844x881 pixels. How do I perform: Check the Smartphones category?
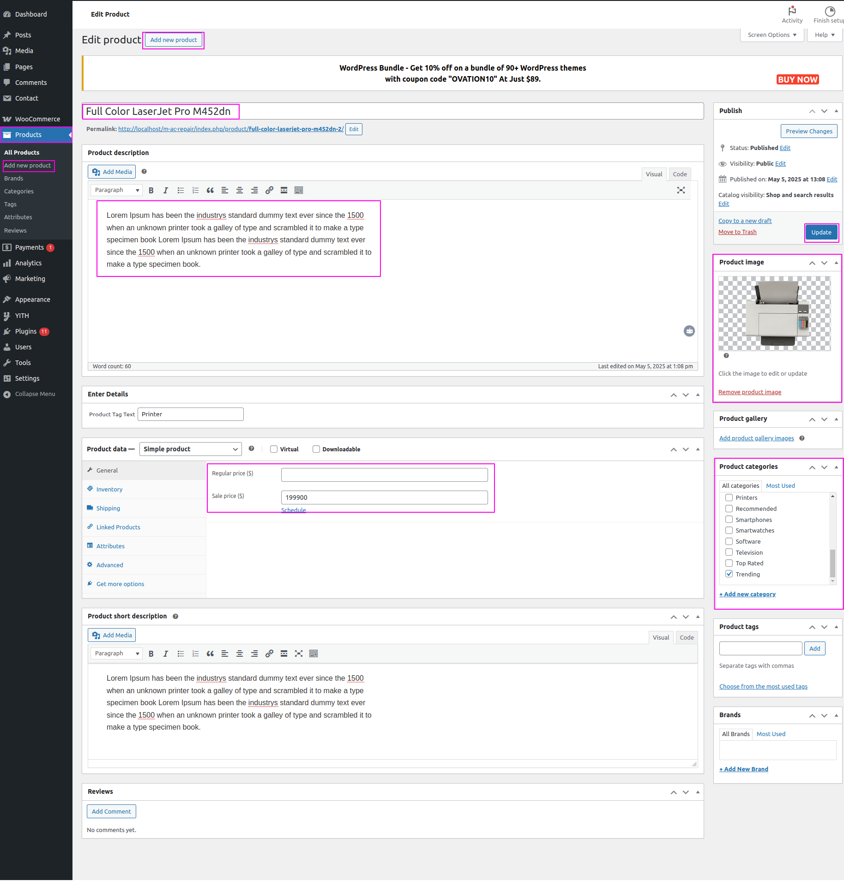[x=729, y=520]
